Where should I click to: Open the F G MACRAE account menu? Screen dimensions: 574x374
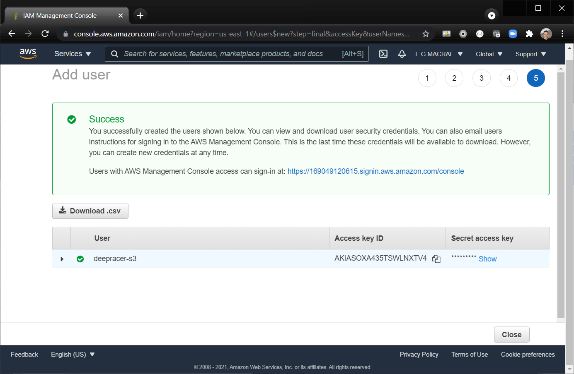(x=439, y=54)
